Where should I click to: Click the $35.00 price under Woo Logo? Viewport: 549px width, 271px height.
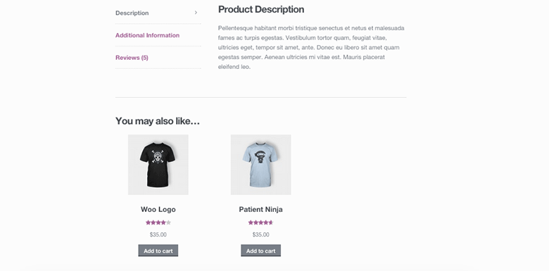pos(158,234)
